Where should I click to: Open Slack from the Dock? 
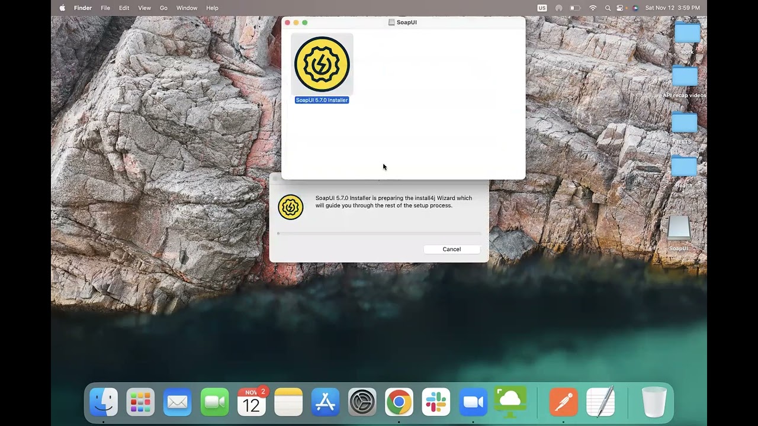[436, 402]
